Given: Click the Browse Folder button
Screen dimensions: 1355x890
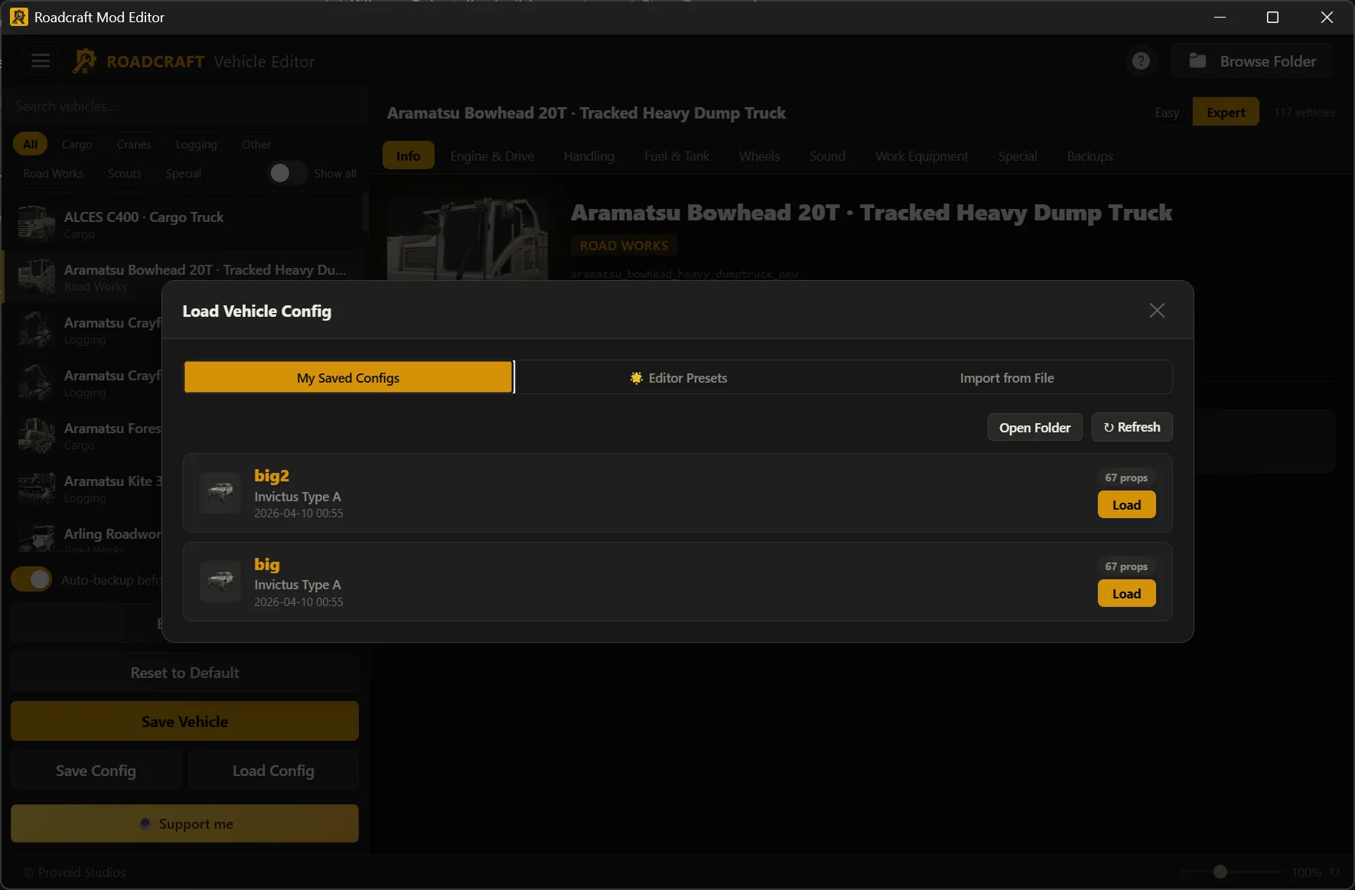Looking at the screenshot, I should pos(1252,60).
